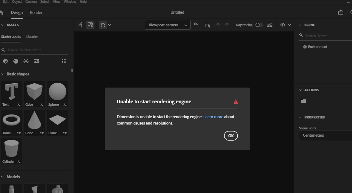The height and width of the screenshot is (193, 352).
Task: Open the view options chevron
Action: [289, 25]
